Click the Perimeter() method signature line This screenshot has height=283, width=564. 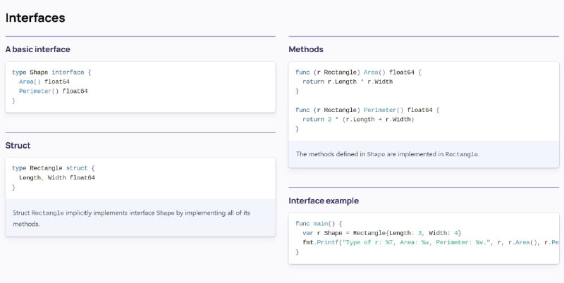click(x=367, y=110)
